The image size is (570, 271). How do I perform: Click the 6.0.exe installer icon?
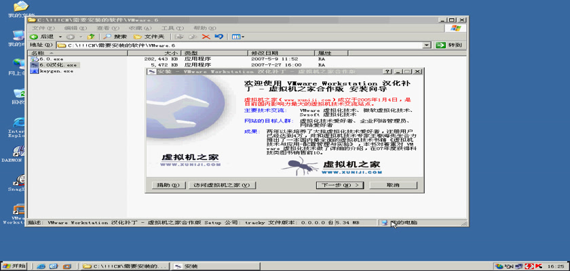click(35, 59)
